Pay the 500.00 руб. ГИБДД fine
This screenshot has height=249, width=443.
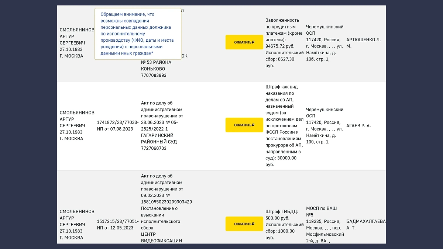(244, 224)
